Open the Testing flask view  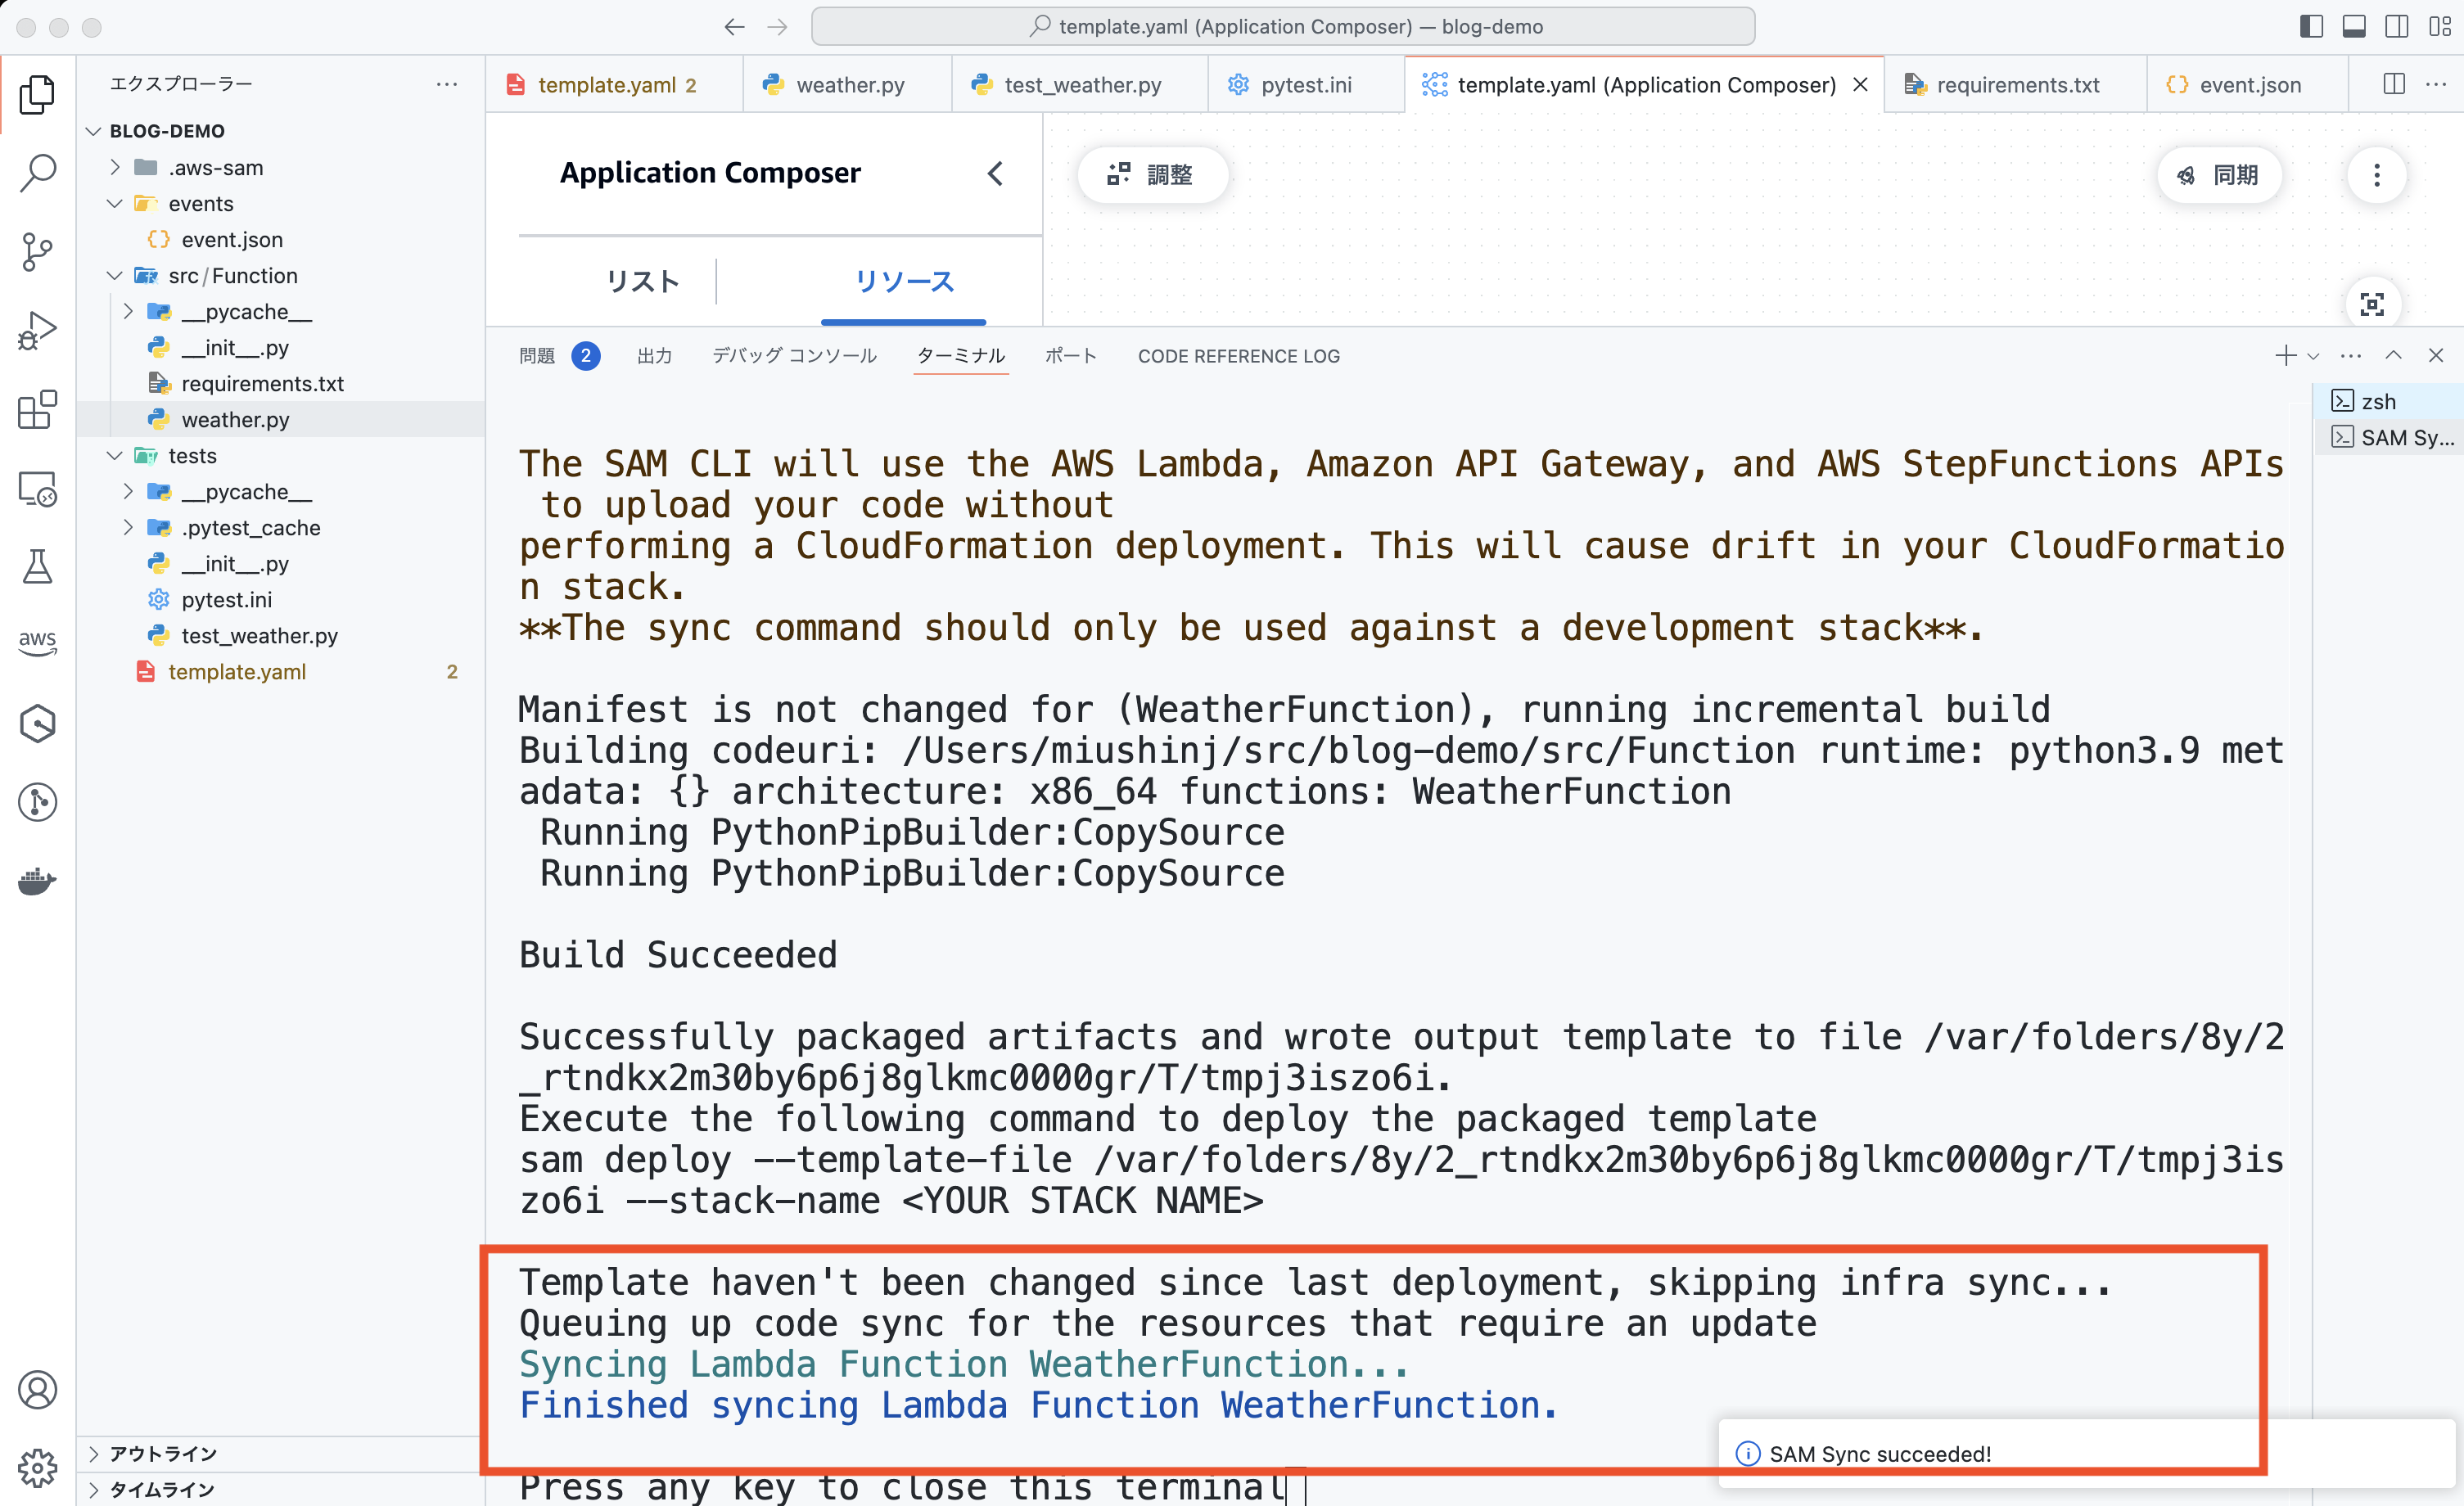(x=37, y=566)
